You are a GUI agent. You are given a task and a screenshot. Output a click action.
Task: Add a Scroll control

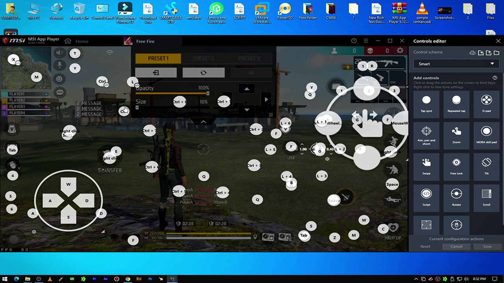click(486, 197)
